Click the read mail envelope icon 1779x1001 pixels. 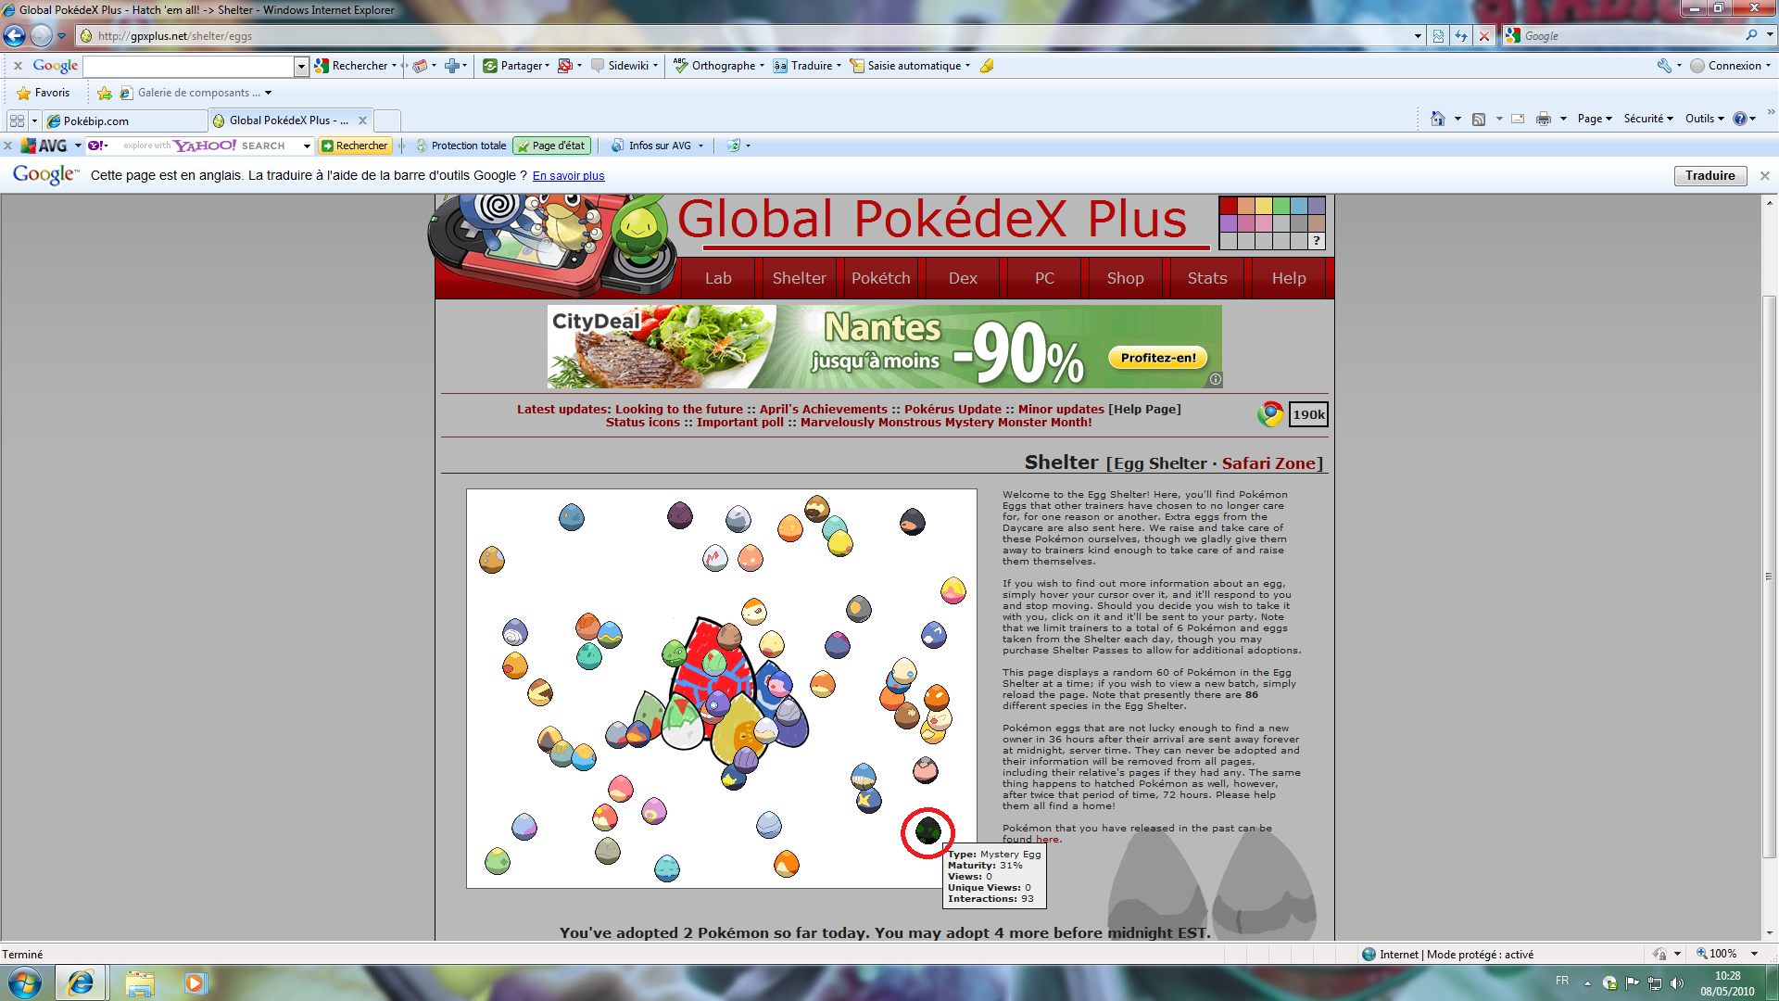coord(1518,119)
